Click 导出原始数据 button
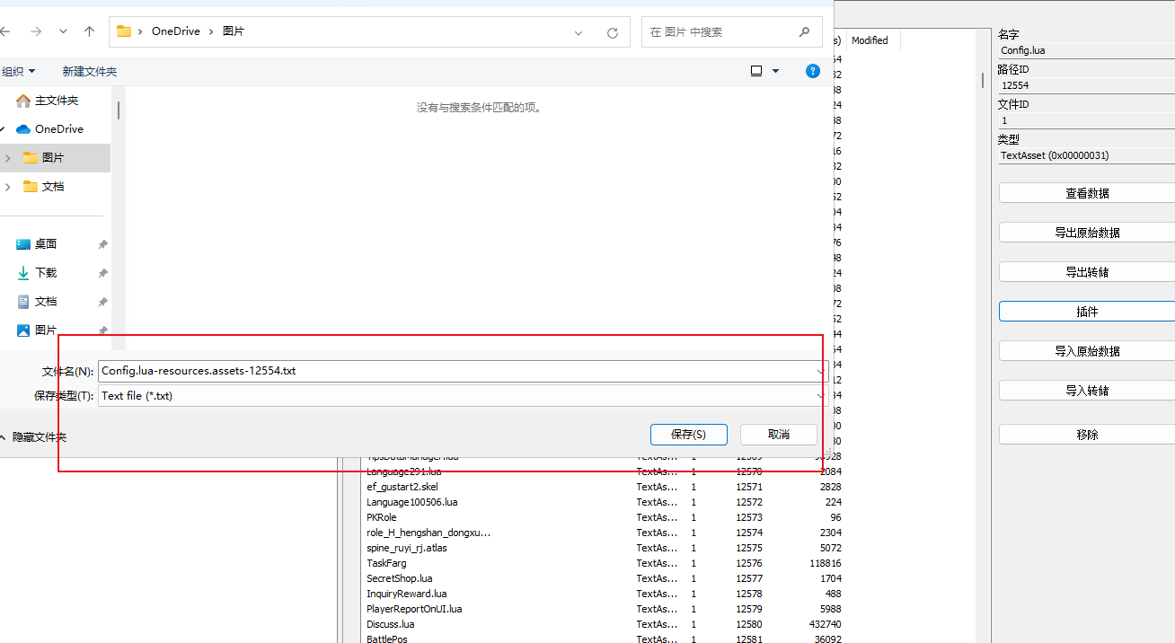This screenshot has width=1175, height=643. coord(1087,233)
